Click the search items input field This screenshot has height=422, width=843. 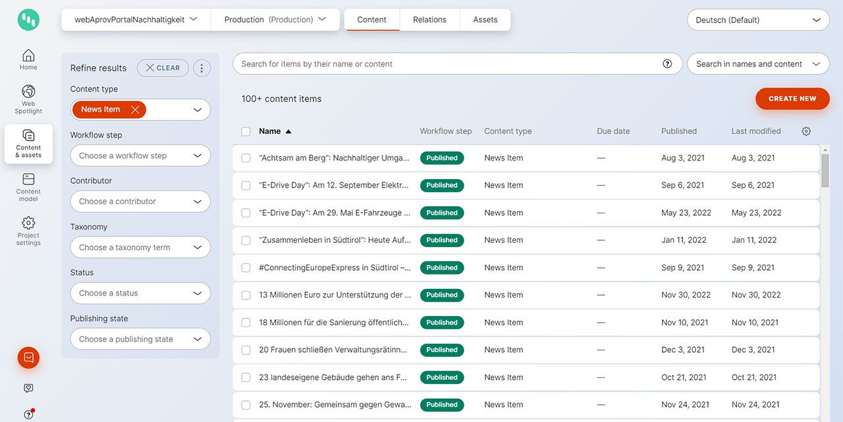(448, 64)
